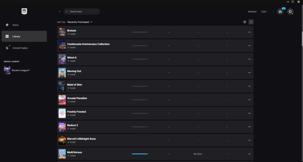The width and height of the screenshot is (303, 162).
Task: Open the friends list icon
Action: point(280,12)
